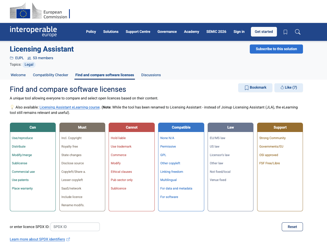Image resolution: width=327 pixels, height=247 pixels.
Task: Click Sign in
Action: pos(239,32)
